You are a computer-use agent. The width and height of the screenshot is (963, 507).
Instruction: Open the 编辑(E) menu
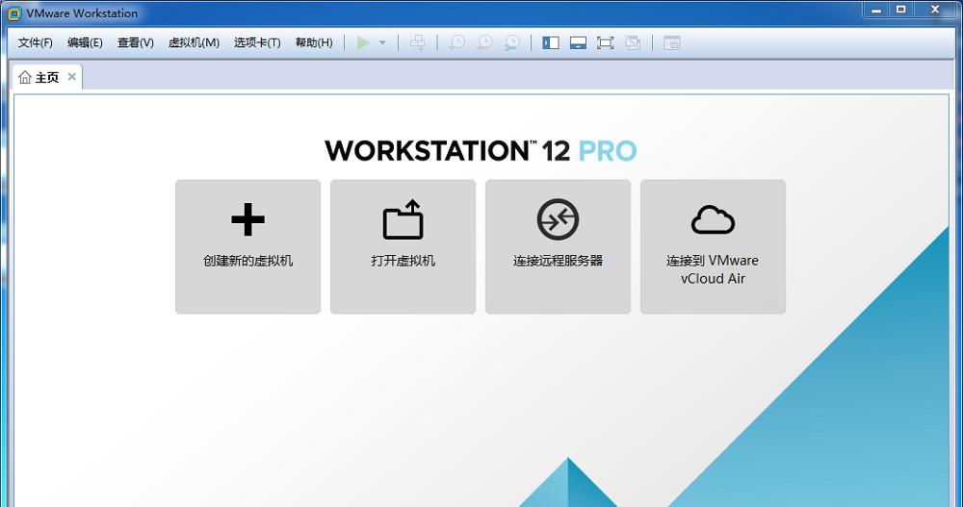pos(85,42)
